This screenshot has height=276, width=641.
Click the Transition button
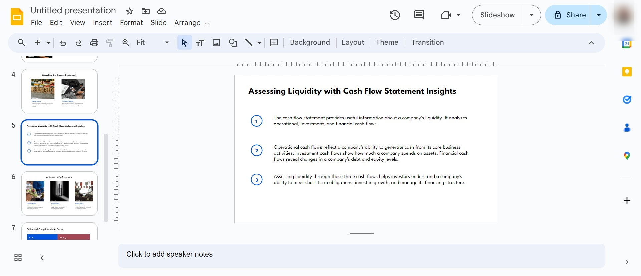point(428,42)
